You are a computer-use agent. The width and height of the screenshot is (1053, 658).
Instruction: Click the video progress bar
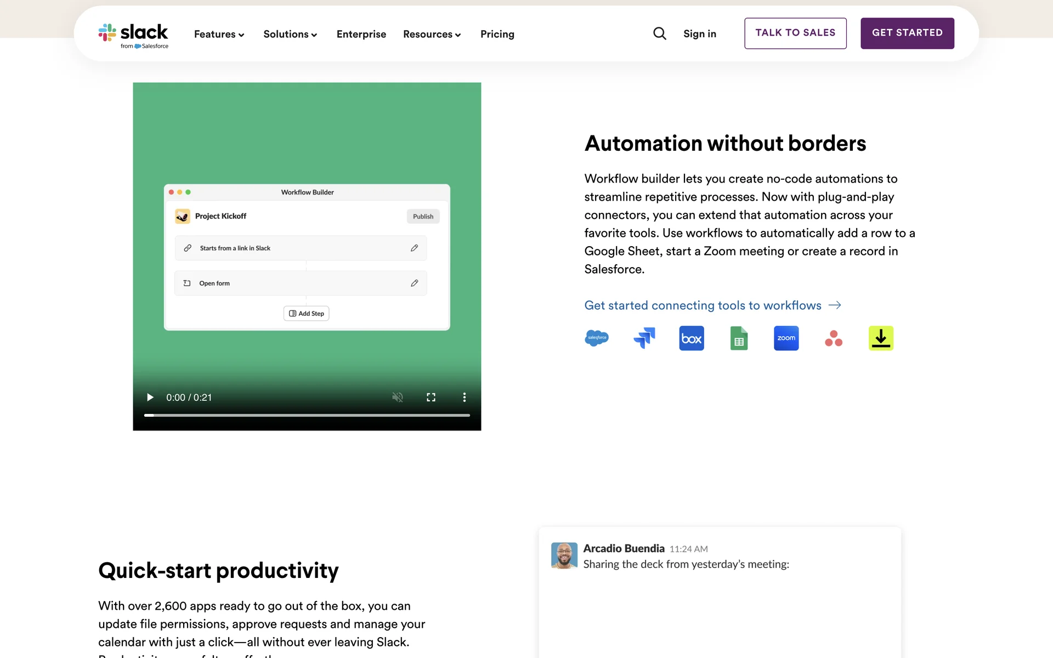307,415
